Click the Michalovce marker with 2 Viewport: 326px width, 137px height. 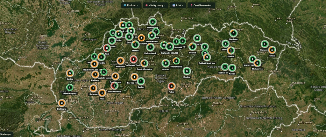tap(257, 63)
